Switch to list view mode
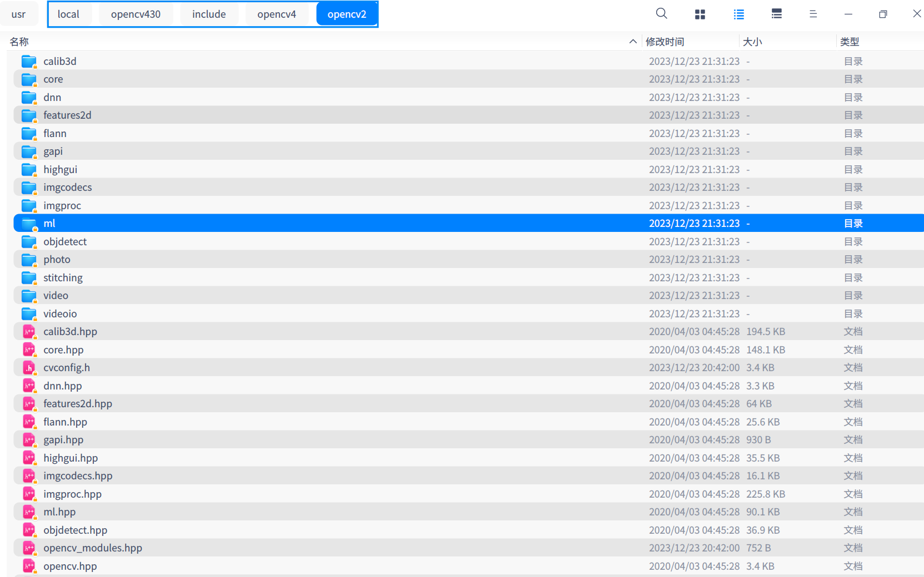This screenshot has width=924, height=577. point(738,14)
